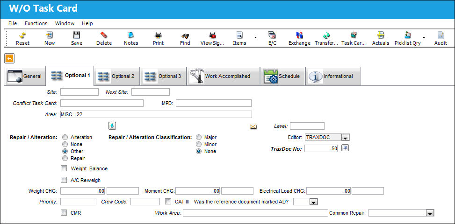Image resolution: width=455 pixels, height=224 pixels.
Task: Click the Reset toolbar icon
Action: pos(22,35)
